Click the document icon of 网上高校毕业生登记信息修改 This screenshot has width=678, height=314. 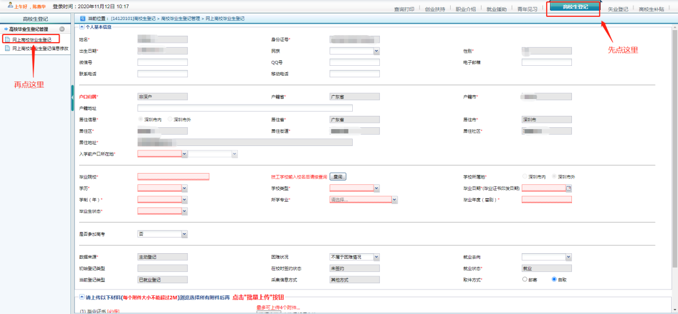pyautogui.click(x=7, y=48)
